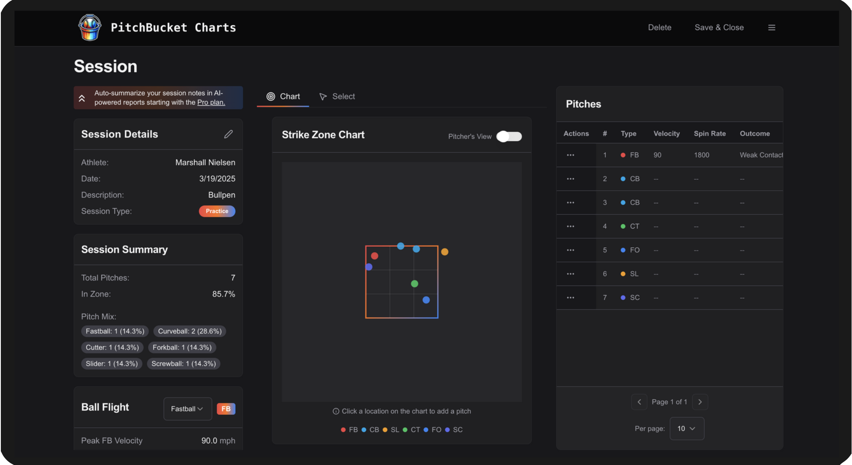Expand the Fastball pitch type dropdown
The height and width of the screenshot is (465, 852).
[187, 409]
